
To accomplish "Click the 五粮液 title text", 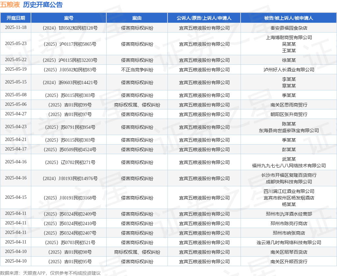I will click(x=10, y=5).
